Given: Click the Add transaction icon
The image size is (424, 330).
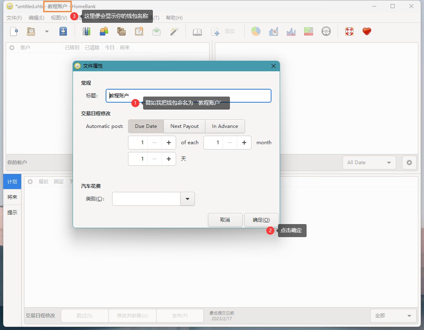Looking at the screenshot, I should pos(216,31).
